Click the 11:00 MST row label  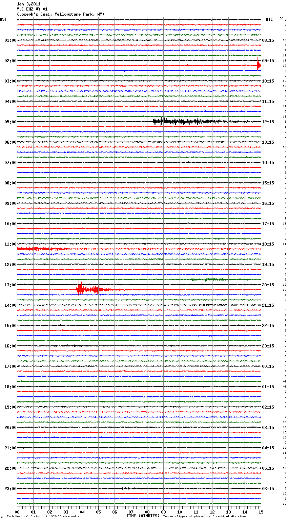point(11,244)
